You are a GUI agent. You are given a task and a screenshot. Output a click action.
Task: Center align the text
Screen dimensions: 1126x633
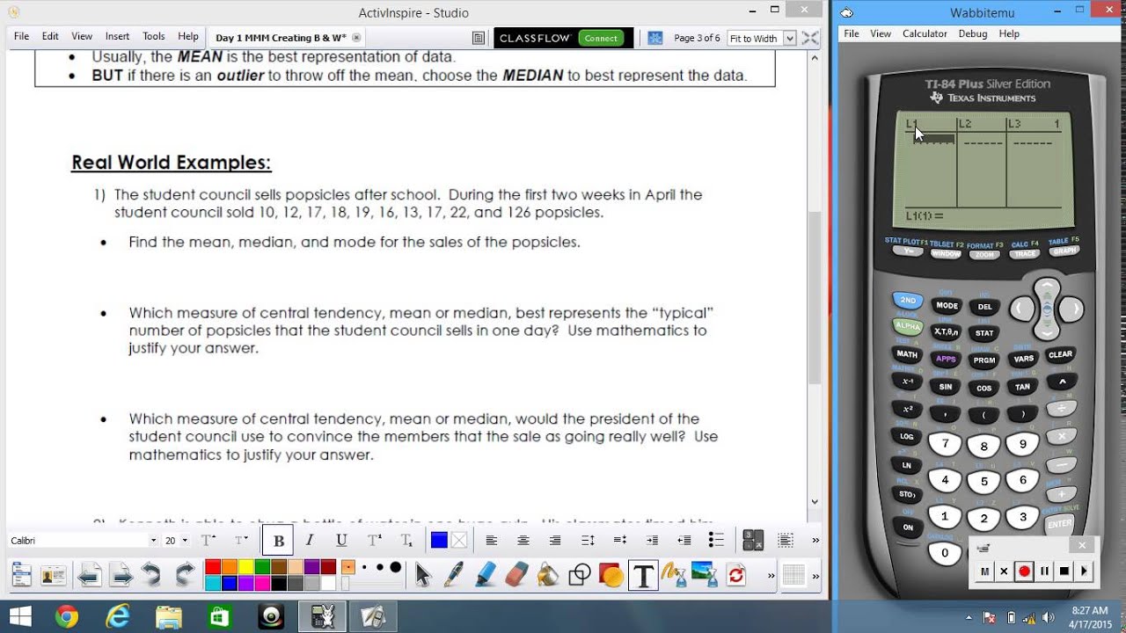point(523,541)
